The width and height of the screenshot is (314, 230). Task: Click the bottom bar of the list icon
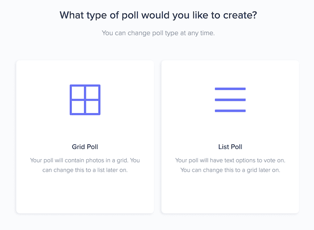230,111
